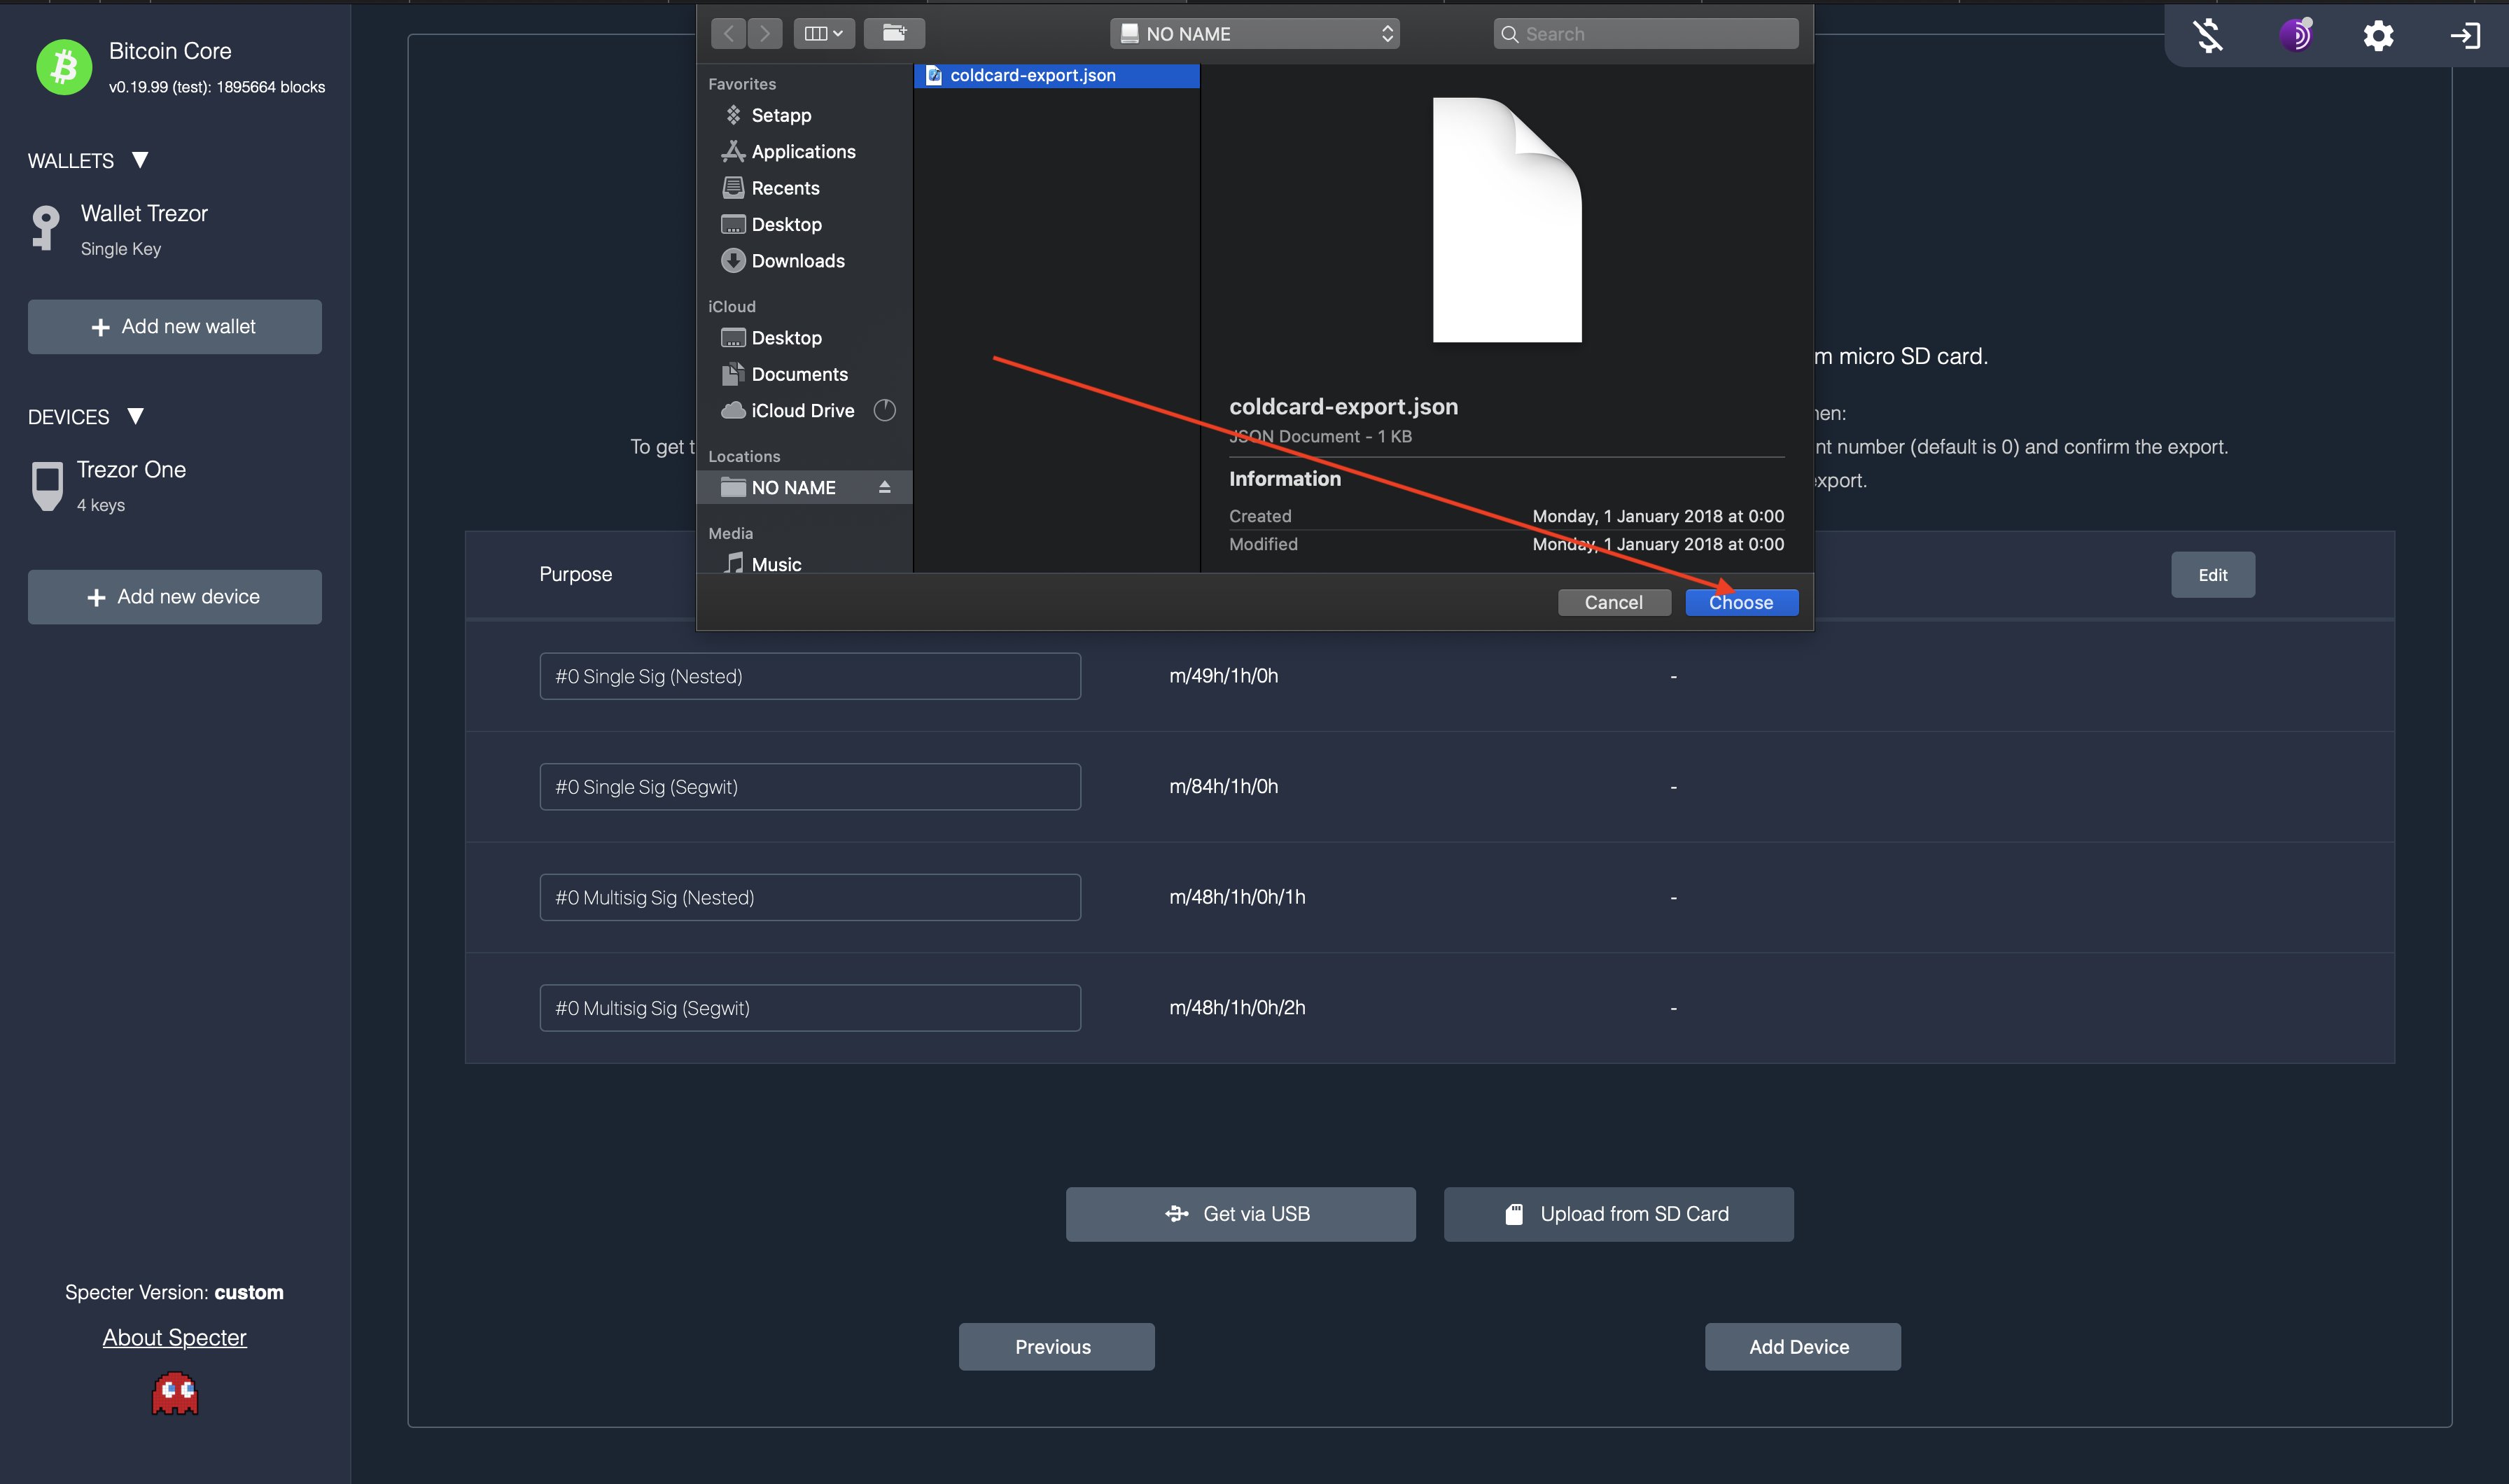
Task: Click the Choose button
Action: (1741, 602)
